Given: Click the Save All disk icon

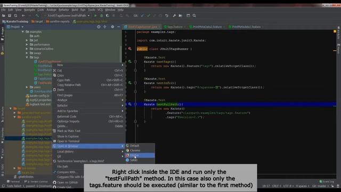Looking at the screenshot, I should (x=10, y=15).
